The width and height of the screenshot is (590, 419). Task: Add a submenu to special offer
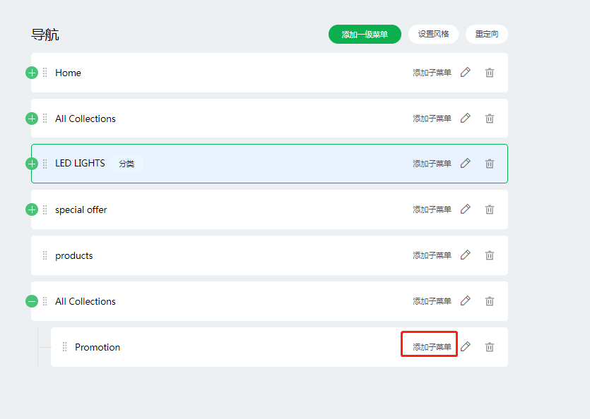pos(432,209)
